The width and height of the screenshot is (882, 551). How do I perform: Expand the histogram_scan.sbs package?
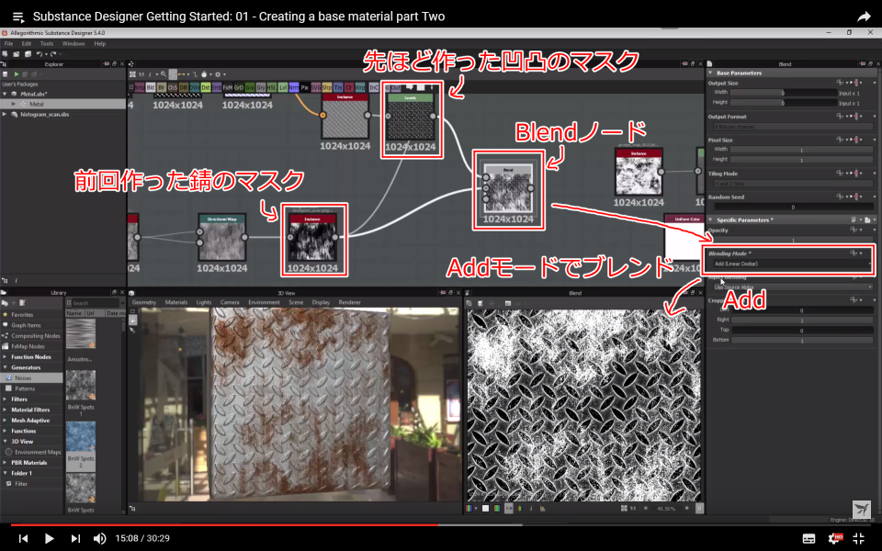[6, 114]
